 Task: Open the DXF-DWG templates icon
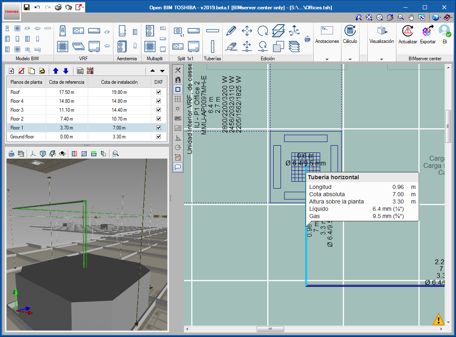pyautogui.click(x=80, y=71)
